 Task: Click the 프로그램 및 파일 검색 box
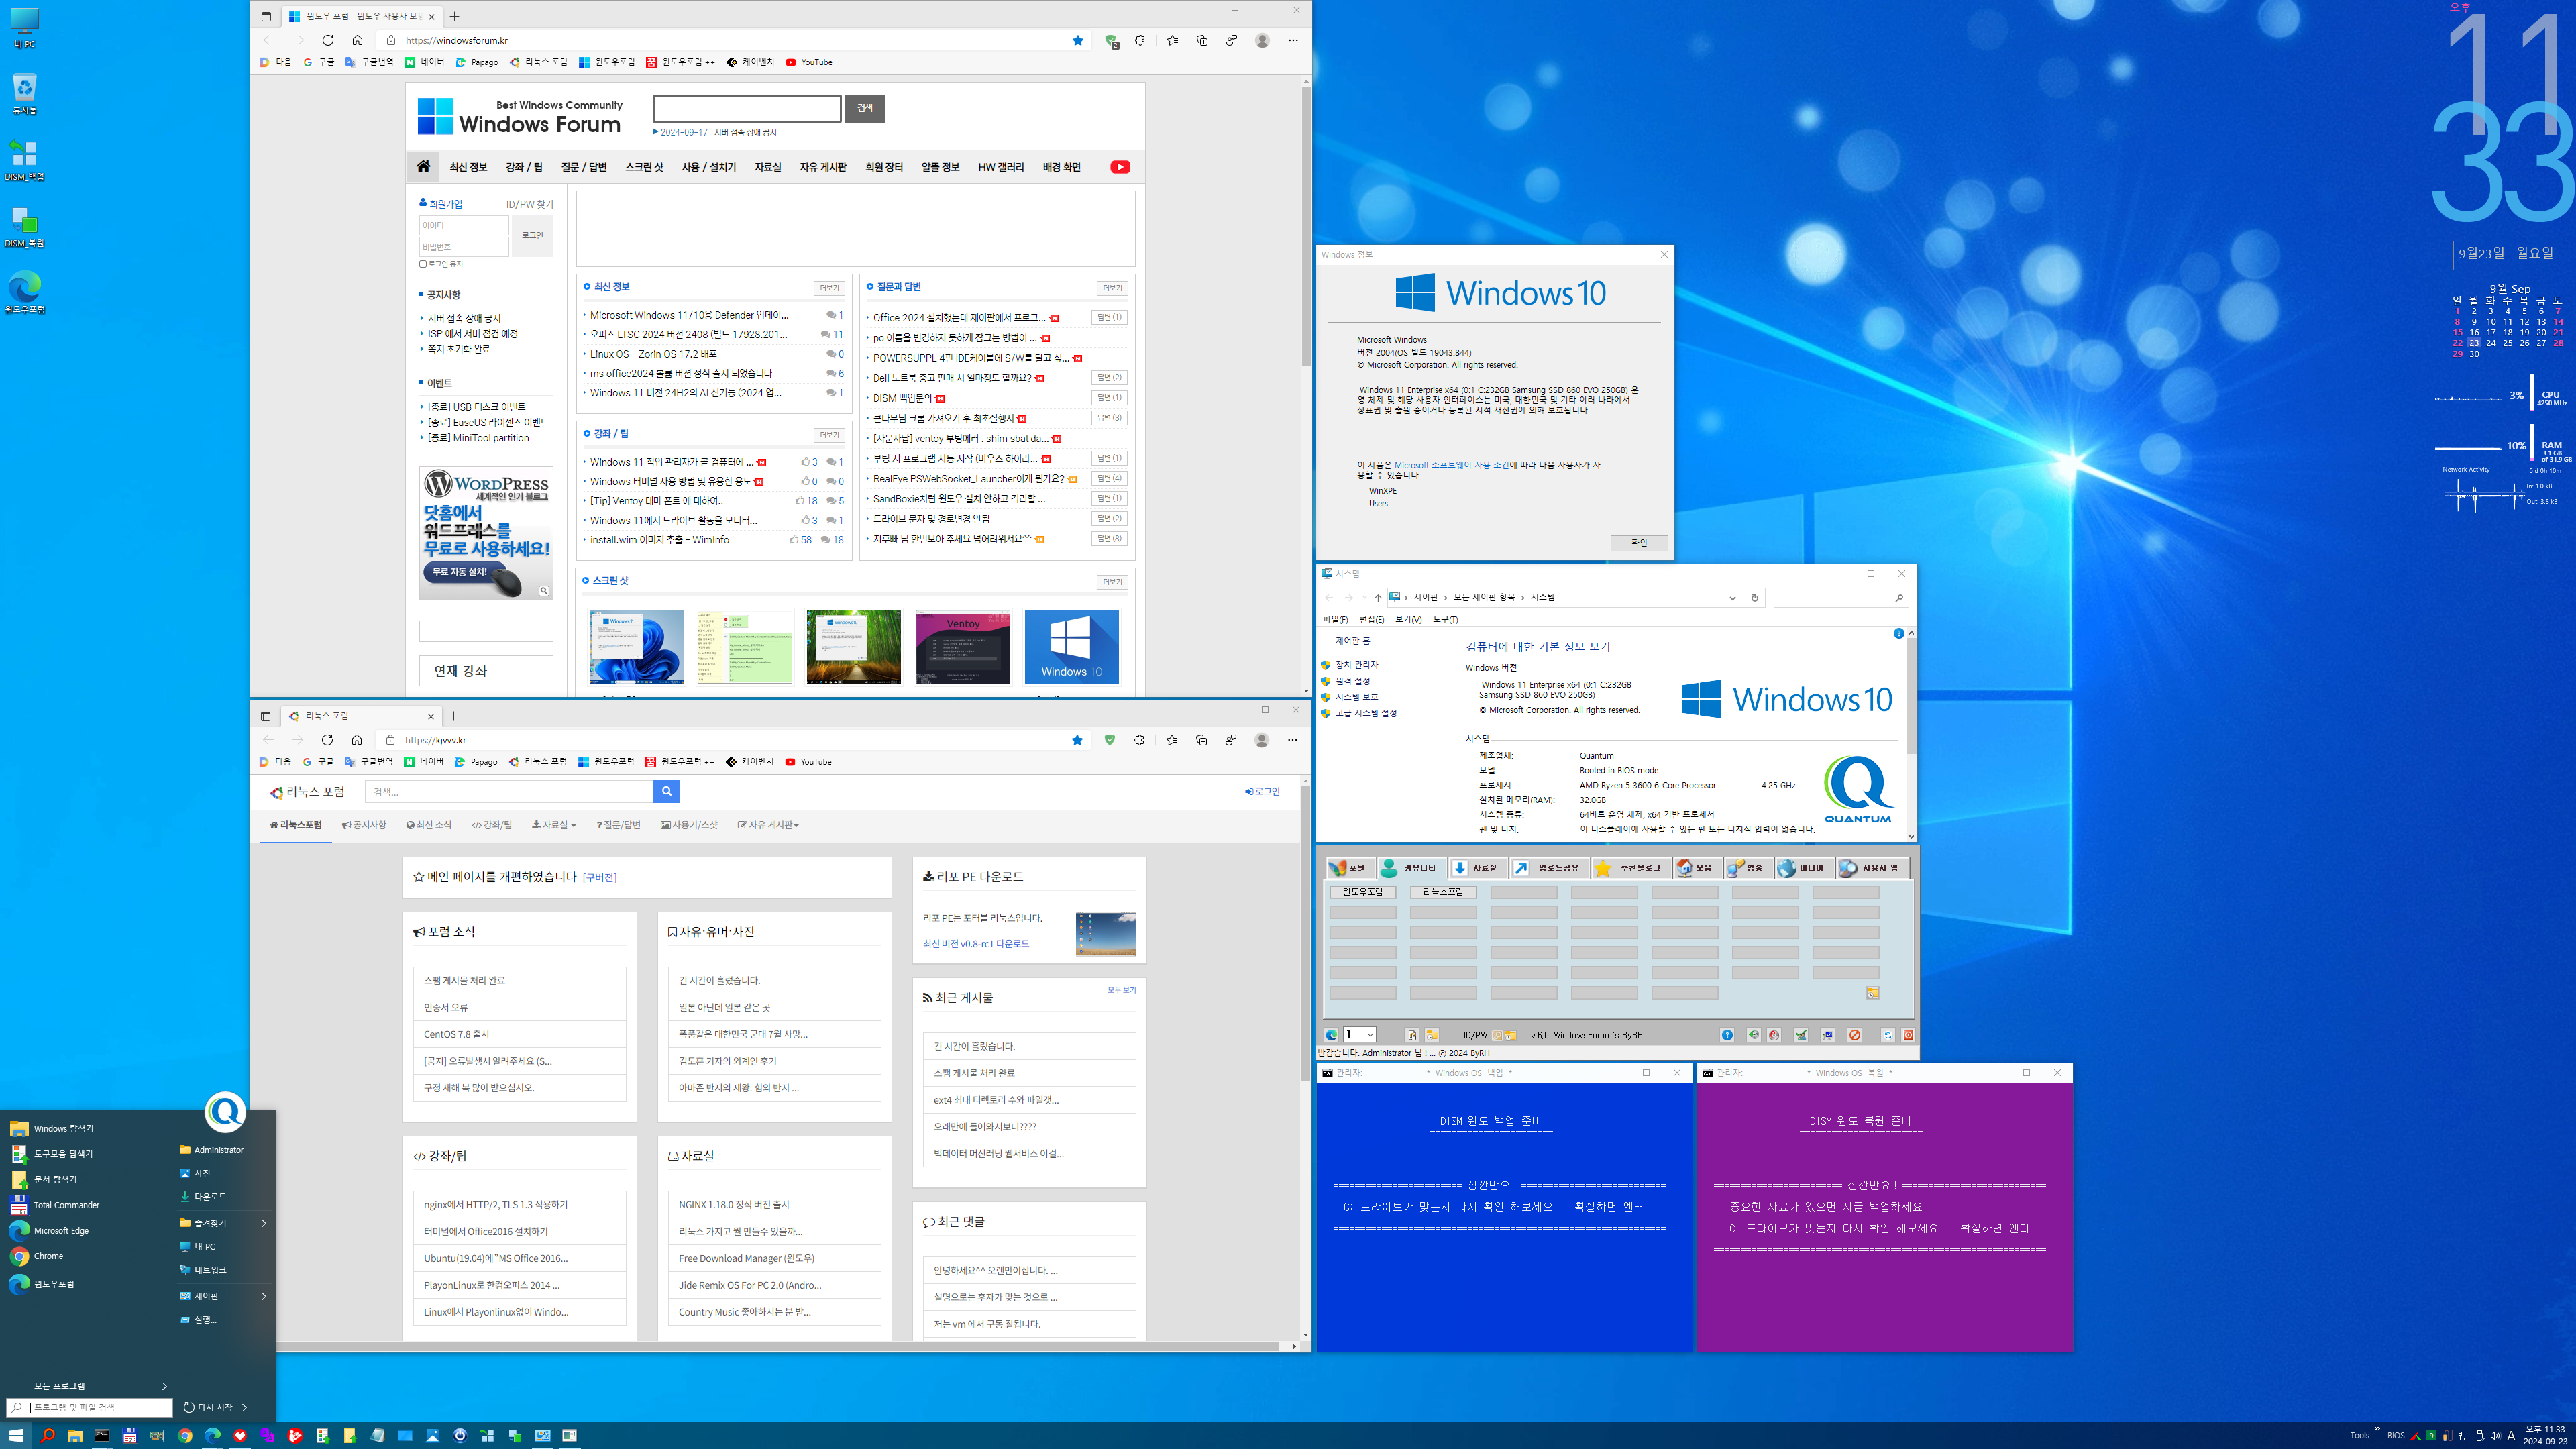(90, 1407)
